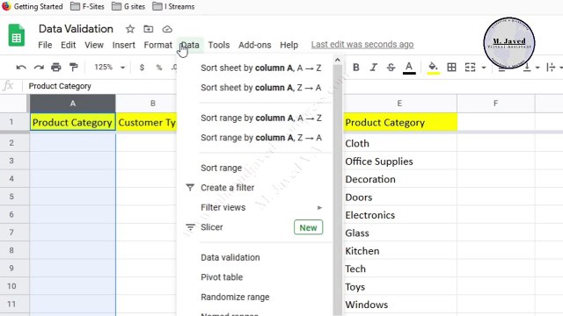Select row 5 header
The width and height of the screenshot is (563, 316).
tap(11, 197)
